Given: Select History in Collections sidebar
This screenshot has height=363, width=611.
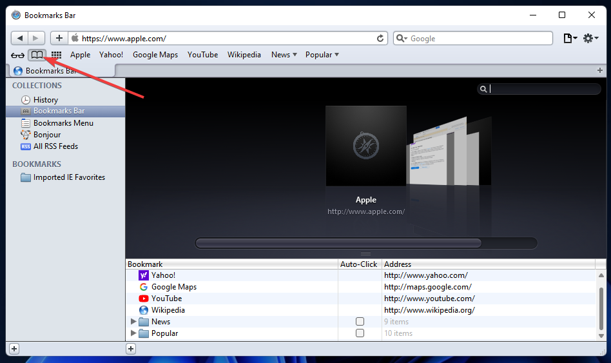Looking at the screenshot, I should 66,100.
